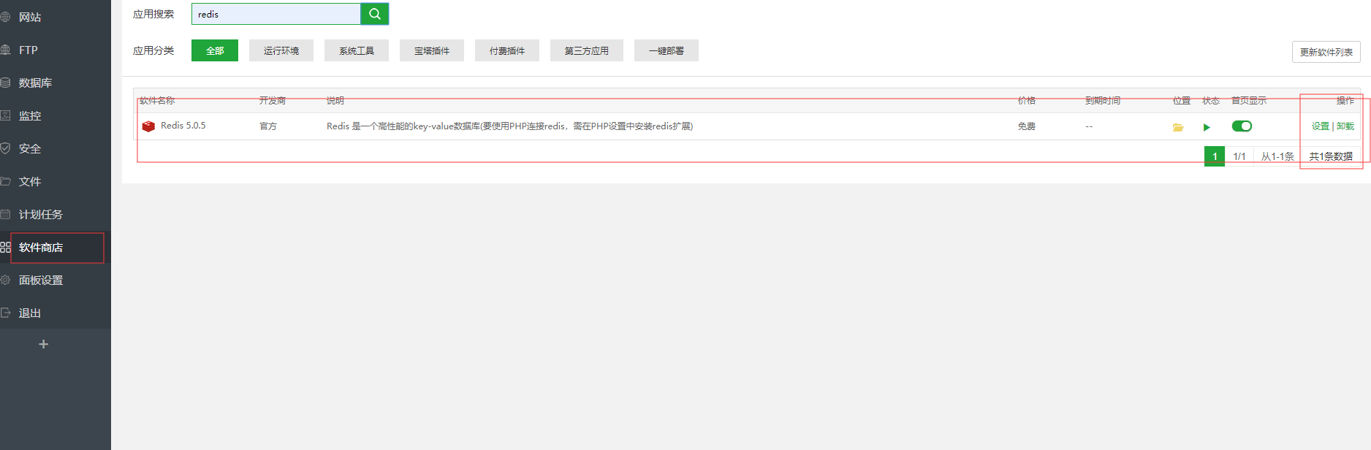
Task: Select the 一键部署 category tab
Action: (666, 50)
